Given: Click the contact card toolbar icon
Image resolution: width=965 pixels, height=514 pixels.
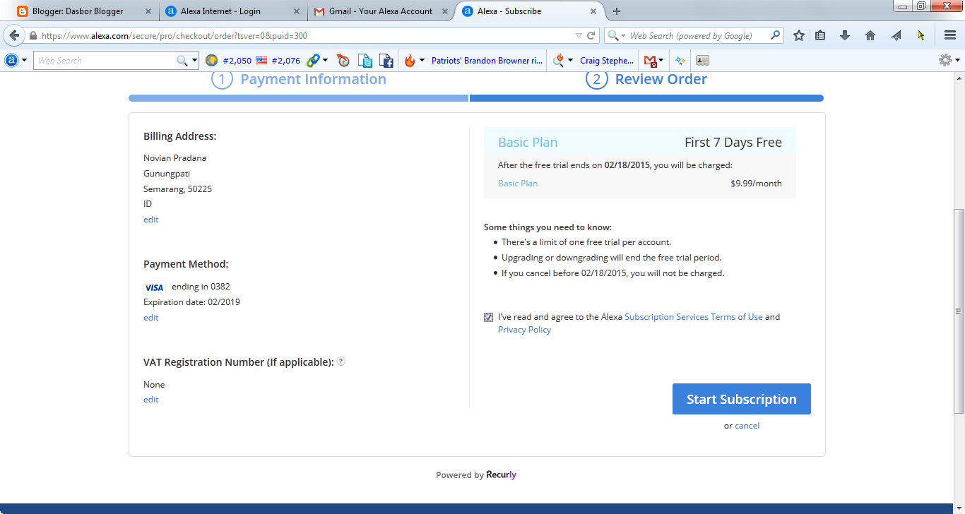Looking at the screenshot, I should click(x=702, y=61).
